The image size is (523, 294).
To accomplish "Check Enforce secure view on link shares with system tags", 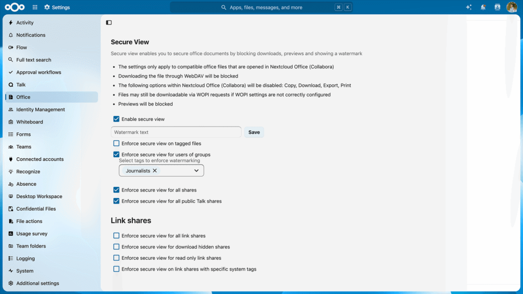I will [x=116, y=269].
